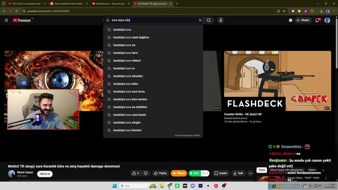
Task: Subscribe via the Abone ol button
Action: pyautogui.click(x=45, y=174)
